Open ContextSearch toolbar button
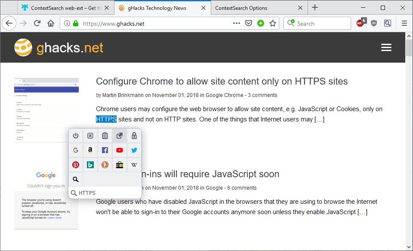The height and width of the screenshot is (251, 413). click(x=388, y=23)
